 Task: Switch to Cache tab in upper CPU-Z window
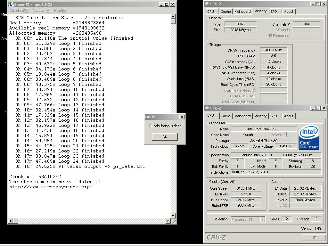[x=226, y=12]
